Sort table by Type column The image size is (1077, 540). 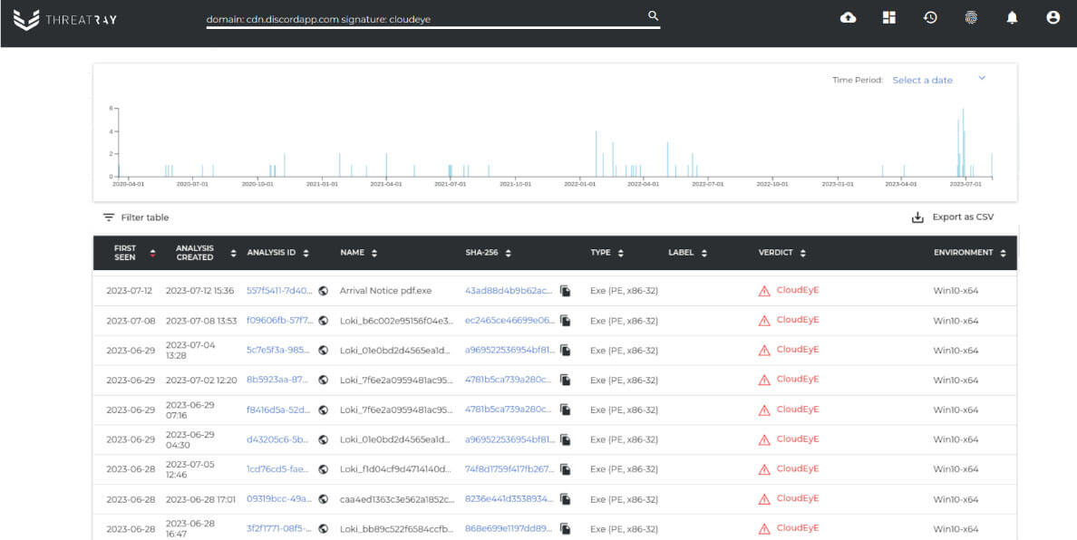pos(621,253)
